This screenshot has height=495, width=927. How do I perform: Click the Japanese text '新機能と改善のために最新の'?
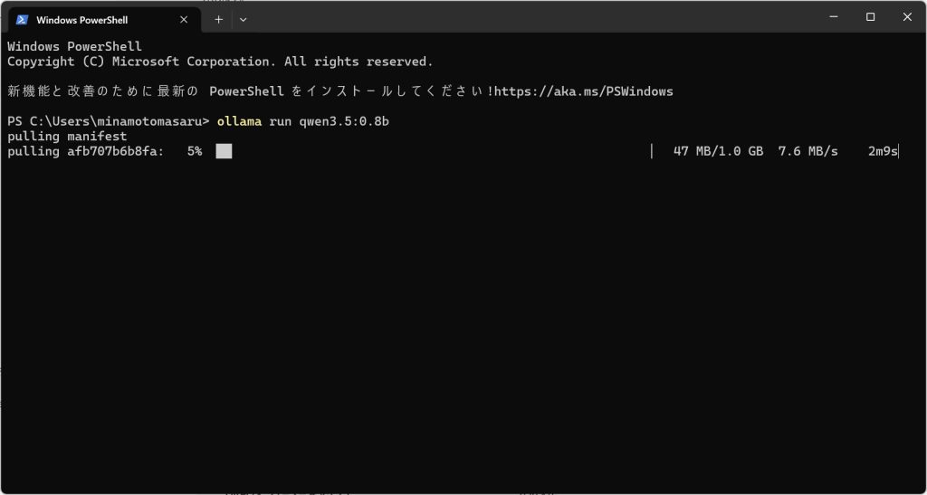coord(103,91)
